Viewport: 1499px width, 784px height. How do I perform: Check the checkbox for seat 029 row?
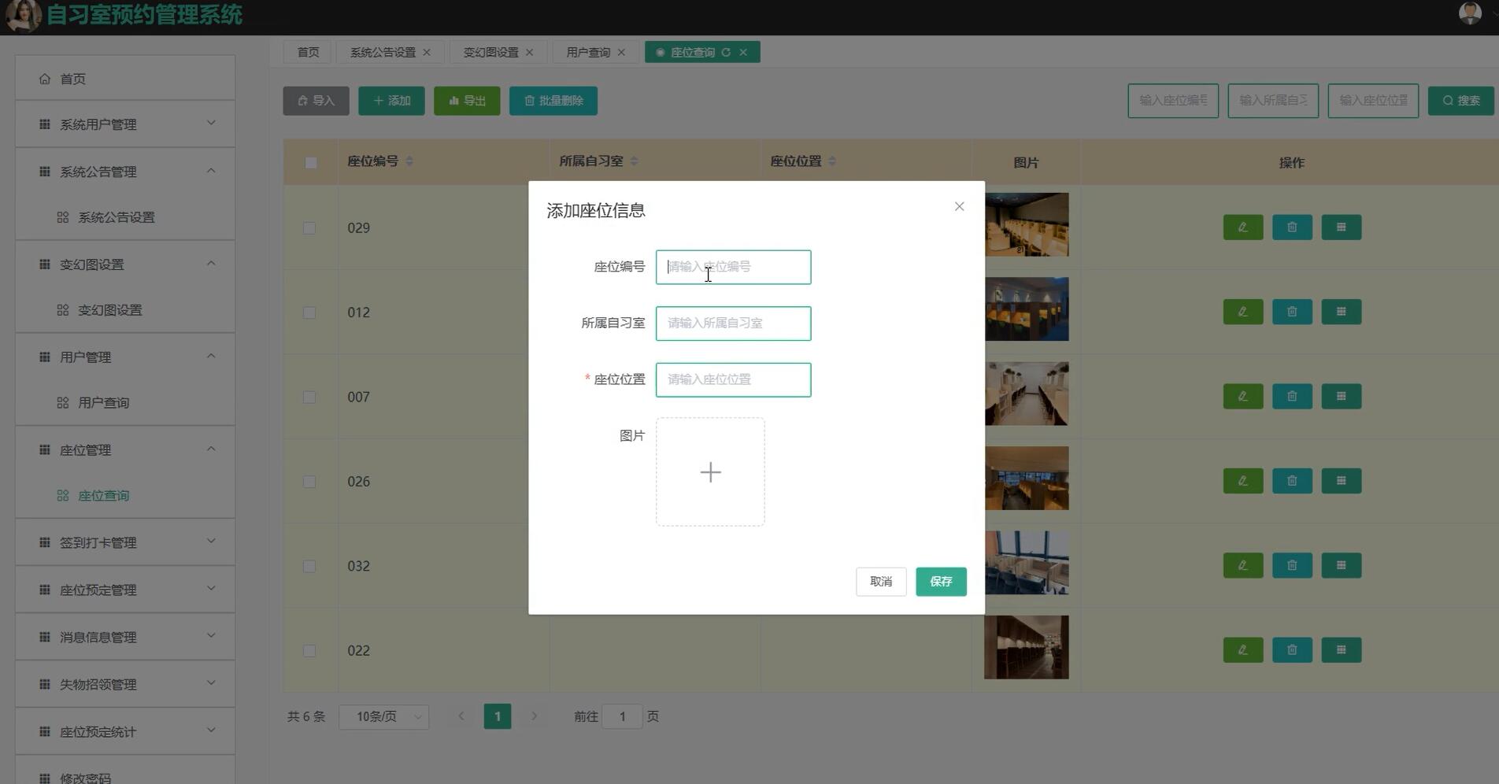coord(309,228)
